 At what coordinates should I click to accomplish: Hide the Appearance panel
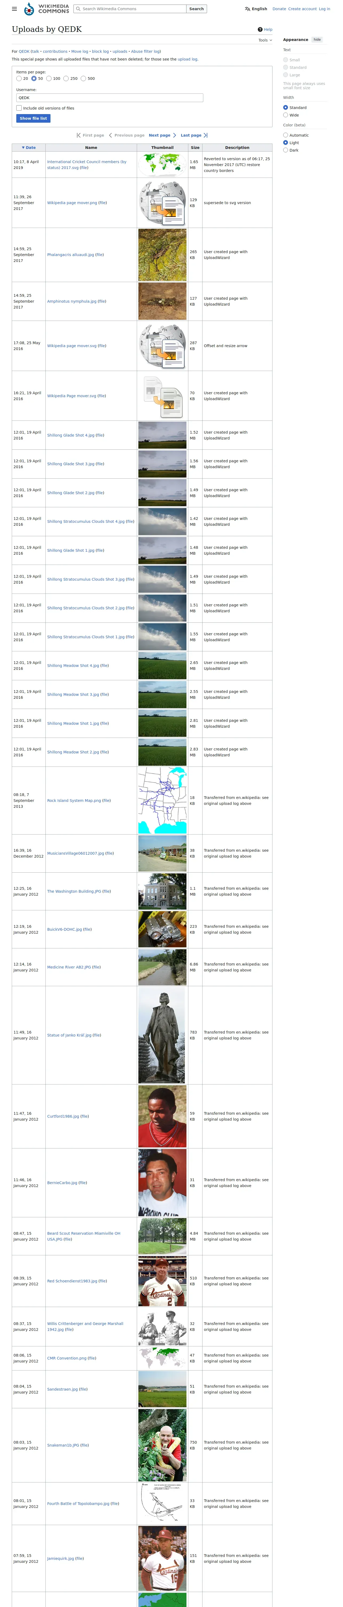pyautogui.click(x=317, y=39)
